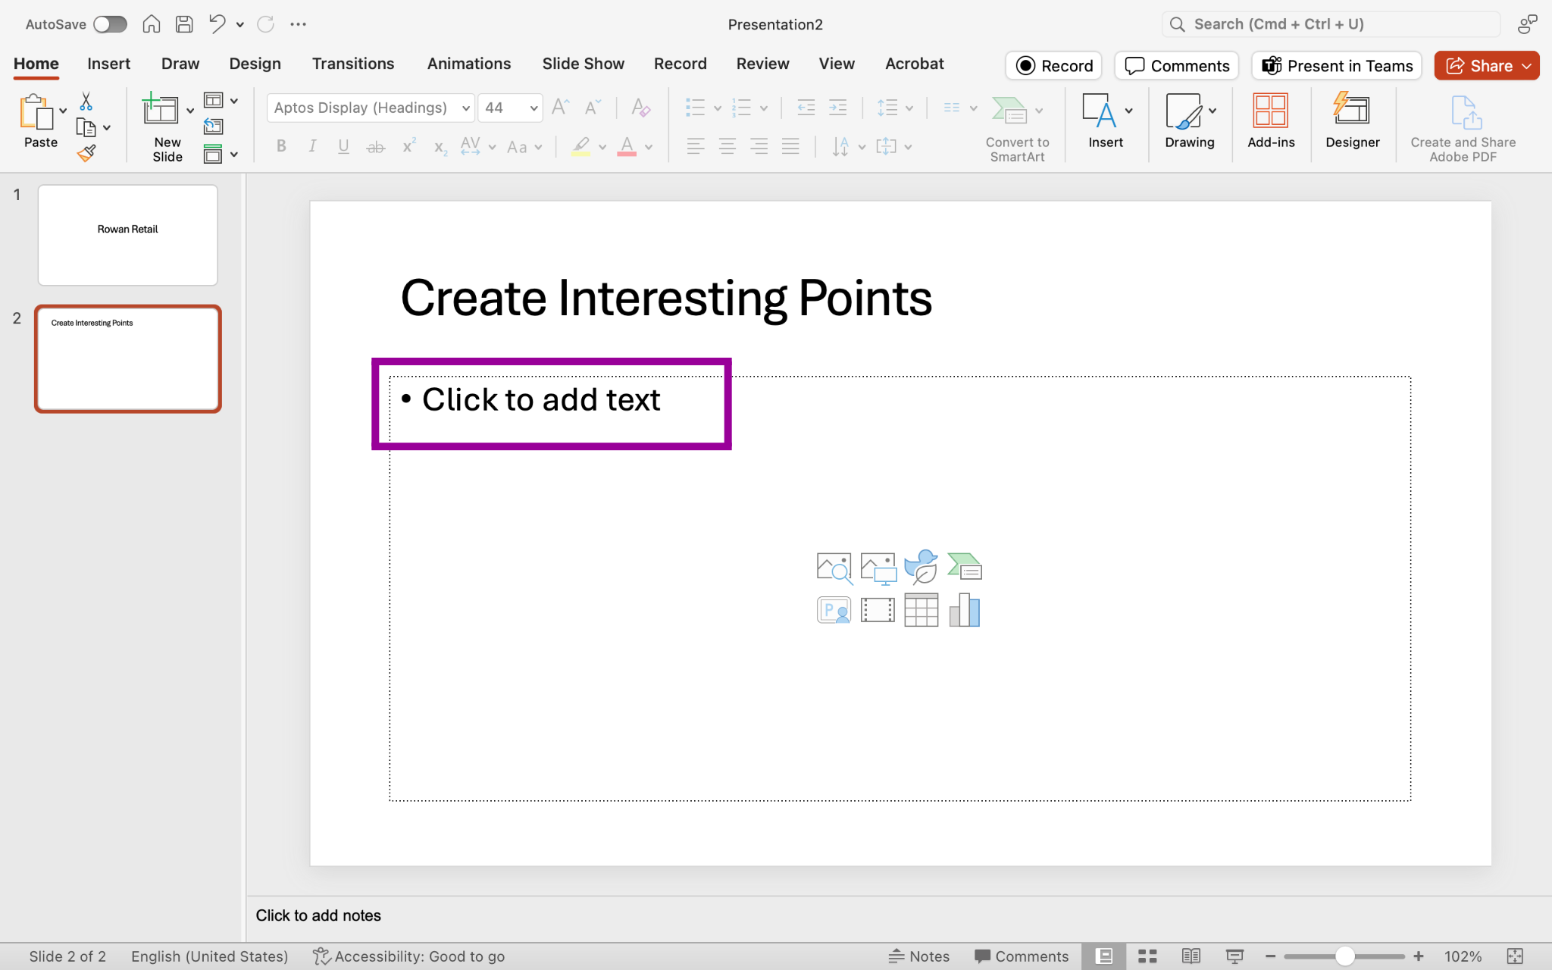Click the notes area to add notes

click(x=899, y=915)
